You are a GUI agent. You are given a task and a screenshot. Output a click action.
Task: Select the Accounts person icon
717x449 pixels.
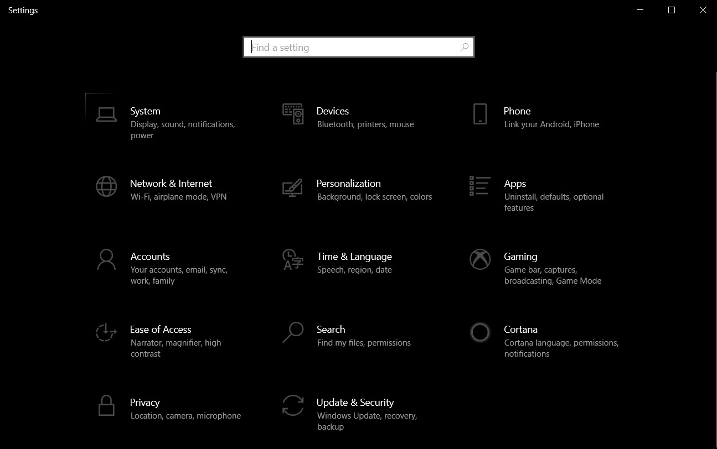click(106, 259)
